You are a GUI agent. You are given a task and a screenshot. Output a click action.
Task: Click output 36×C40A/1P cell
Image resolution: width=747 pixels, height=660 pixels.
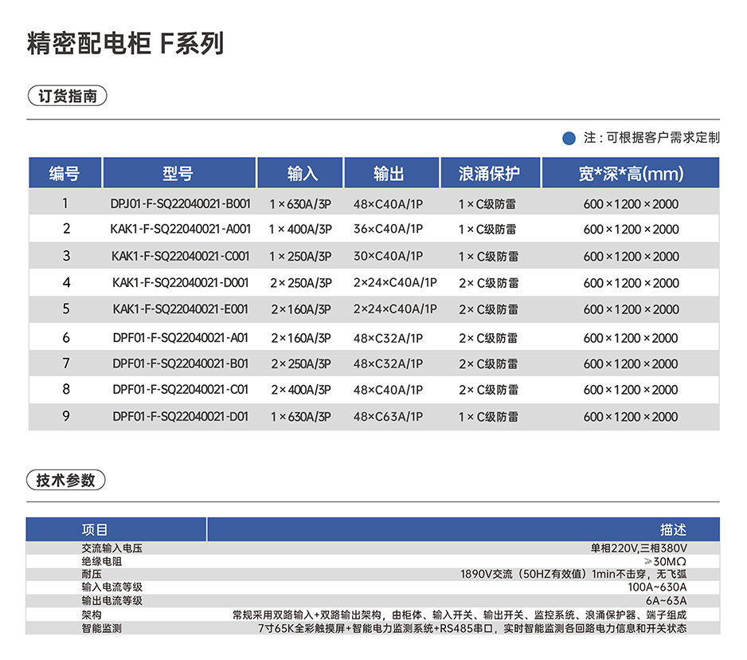(389, 229)
